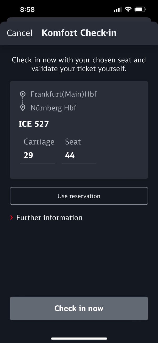Tap the Wi-Fi status icon
This screenshot has width=158, height=343.
click(128, 10)
